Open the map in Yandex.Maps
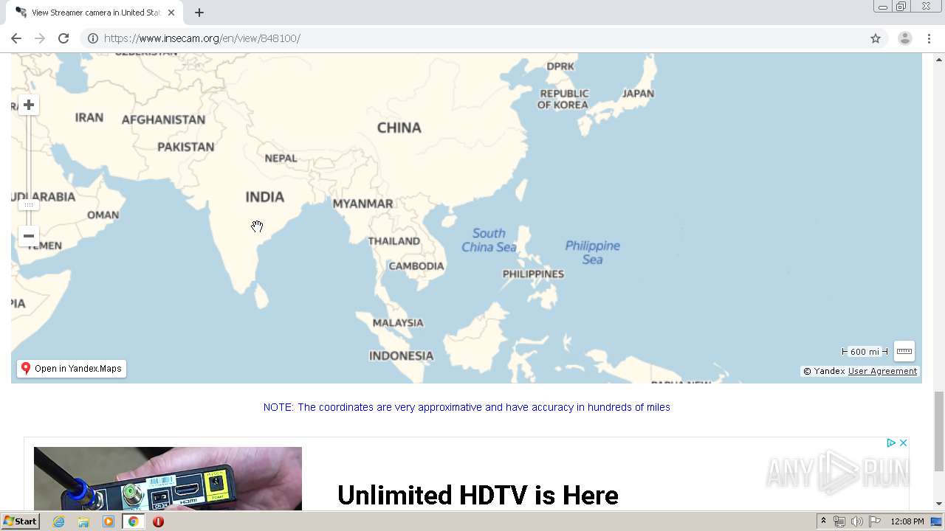 pyautogui.click(x=72, y=369)
